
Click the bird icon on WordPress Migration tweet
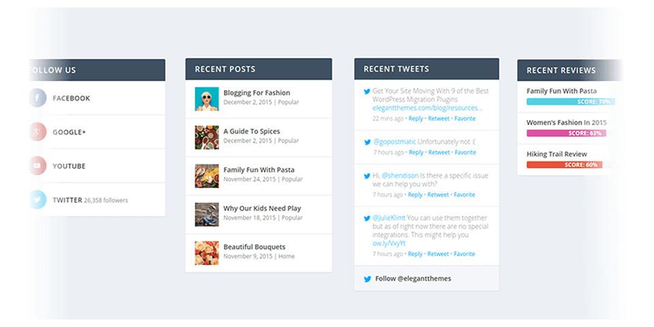click(367, 91)
